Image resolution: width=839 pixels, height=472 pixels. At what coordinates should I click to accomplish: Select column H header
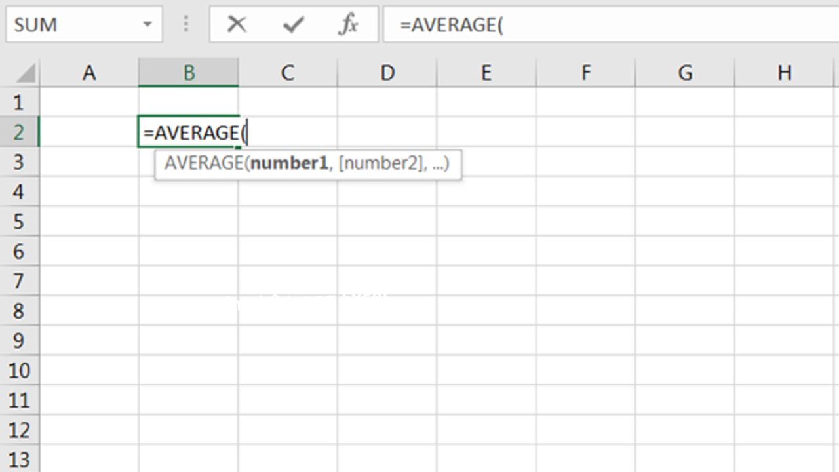coord(784,73)
